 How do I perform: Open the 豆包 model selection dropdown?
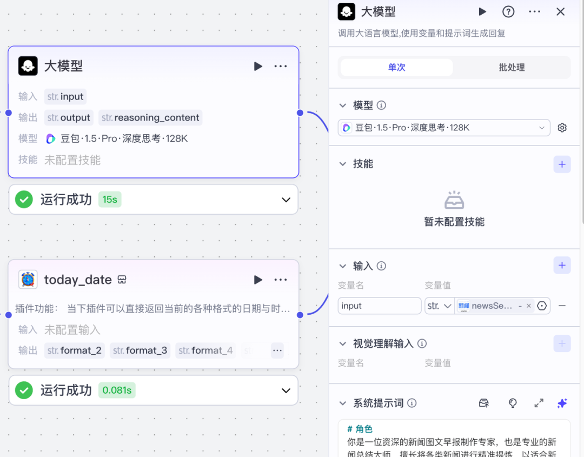point(444,128)
